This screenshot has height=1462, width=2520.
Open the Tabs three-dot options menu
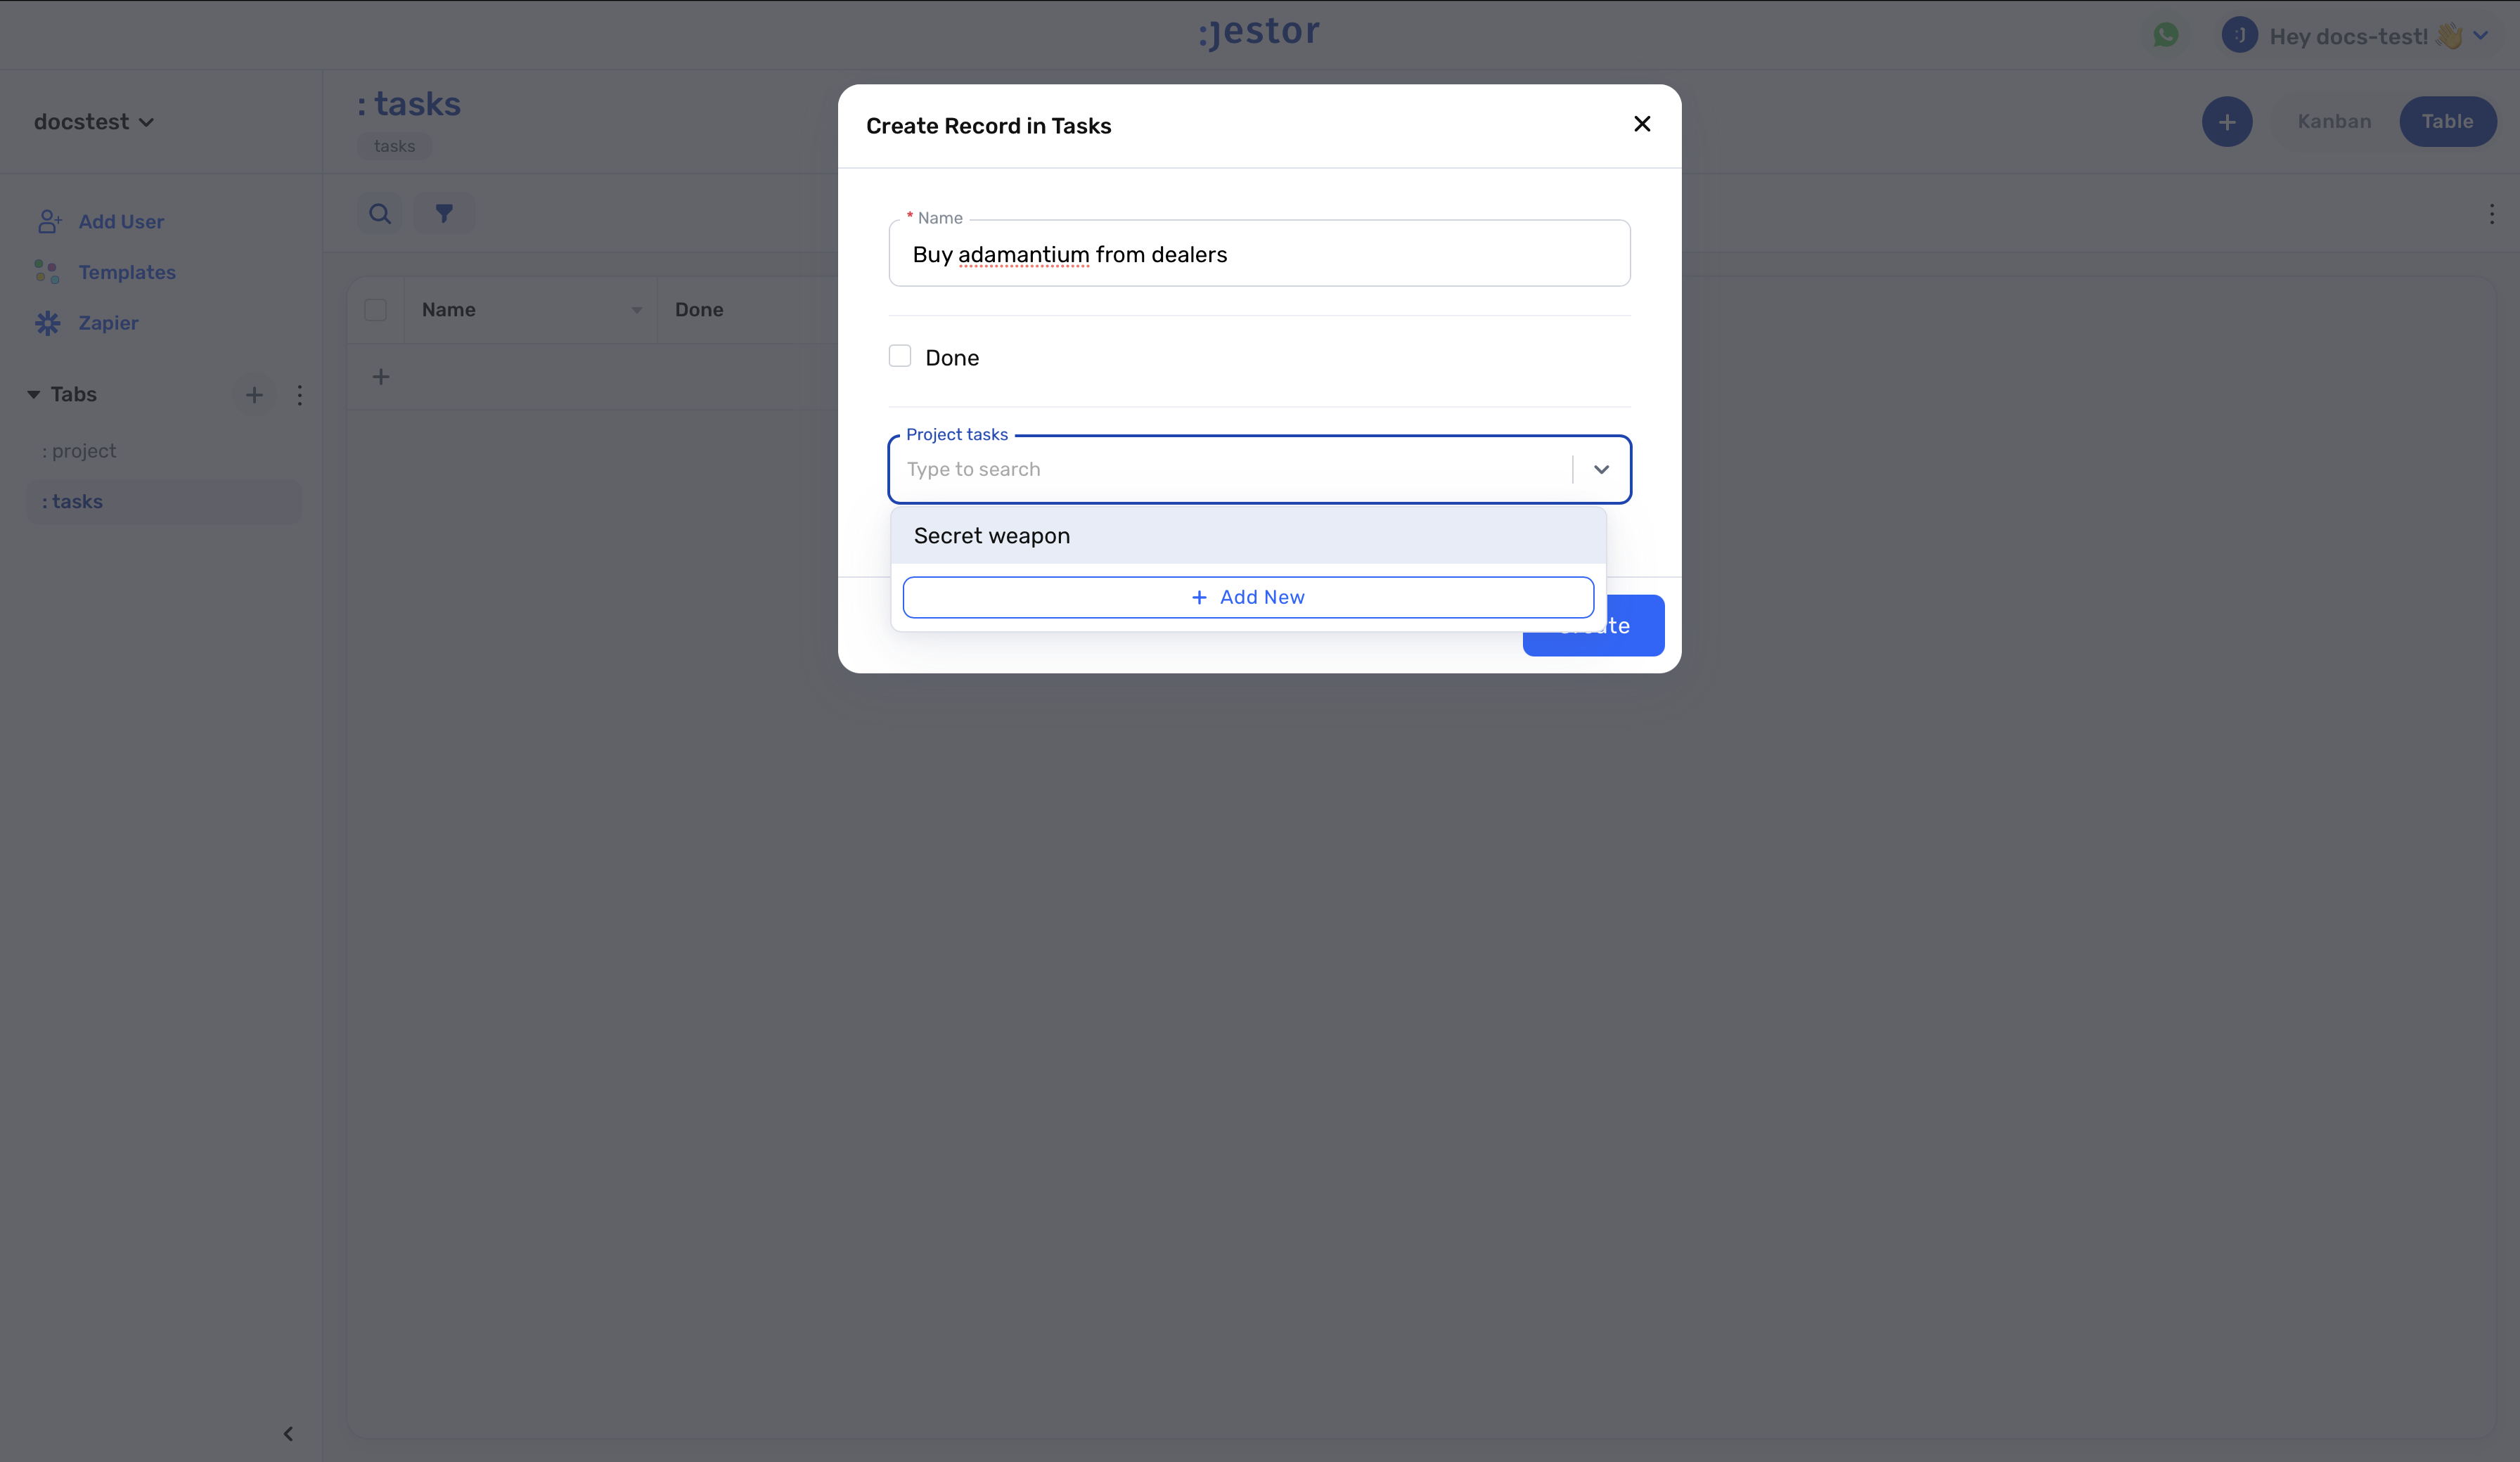[x=299, y=395]
